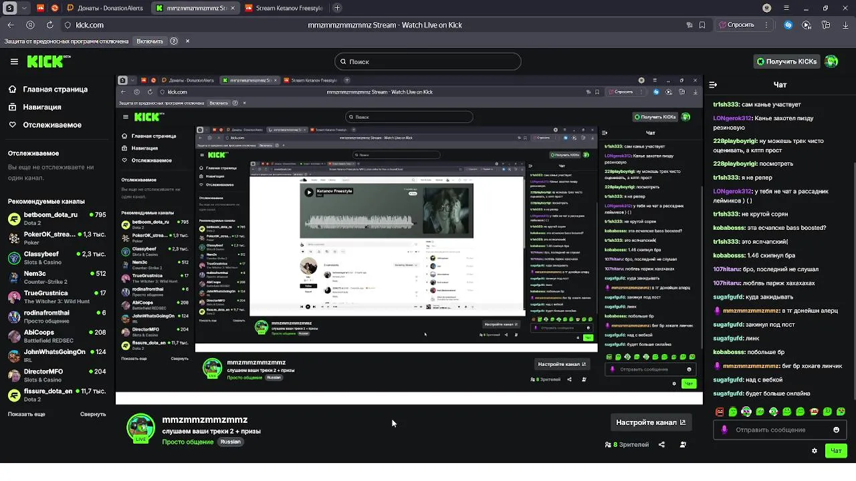The height and width of the screenshot is (481, 856).
Task: Open the Nem3c recommended channel
Action: coord(57,277)
